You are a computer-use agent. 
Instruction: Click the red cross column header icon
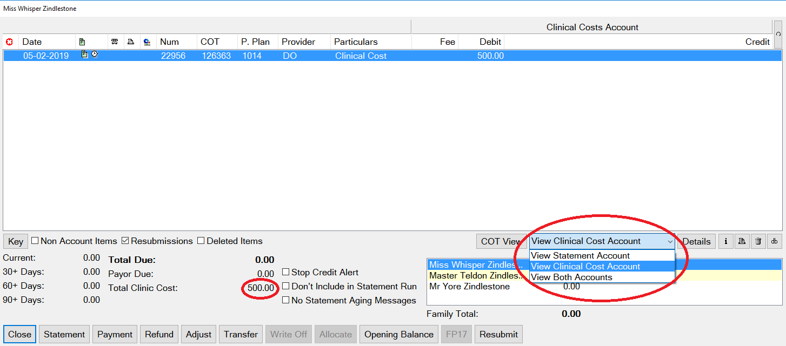click(x=9, y=42)
